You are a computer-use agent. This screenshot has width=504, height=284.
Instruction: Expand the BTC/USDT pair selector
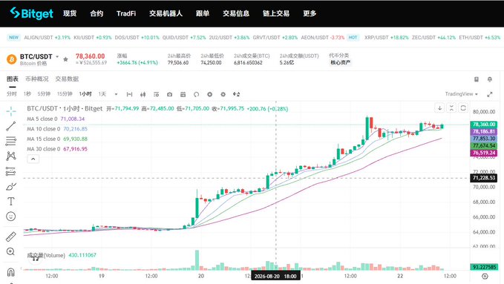(x=57, y=56)
